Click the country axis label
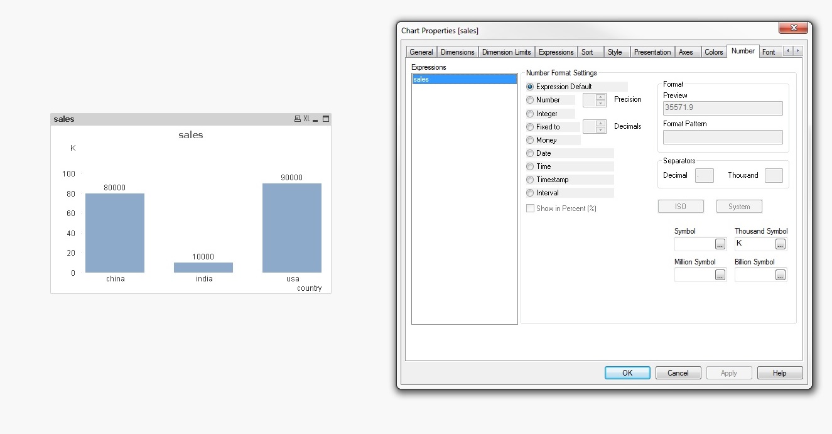Viewport: 832px width, 434px height. coord(310,288)
